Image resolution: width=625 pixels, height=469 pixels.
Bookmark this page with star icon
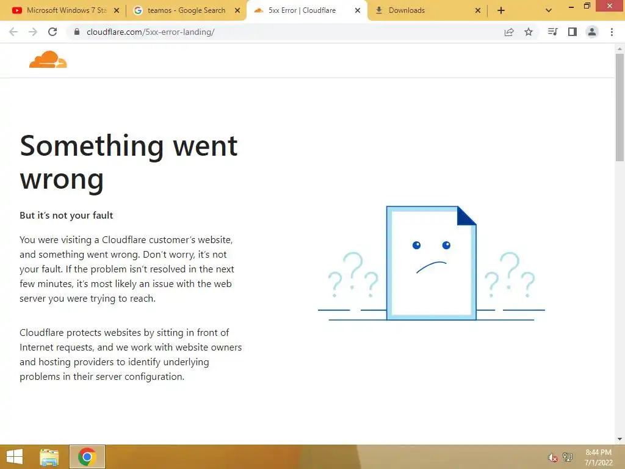(x=529, y=32)
